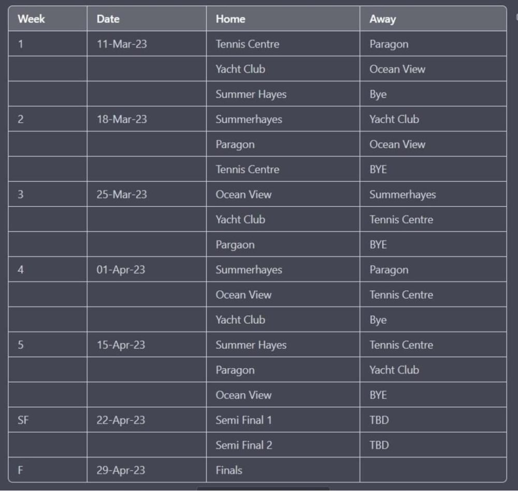Screen dimensions: 518x491
Task: Click the 29-Apr-23 finals date
Action: tap(147, 470)
